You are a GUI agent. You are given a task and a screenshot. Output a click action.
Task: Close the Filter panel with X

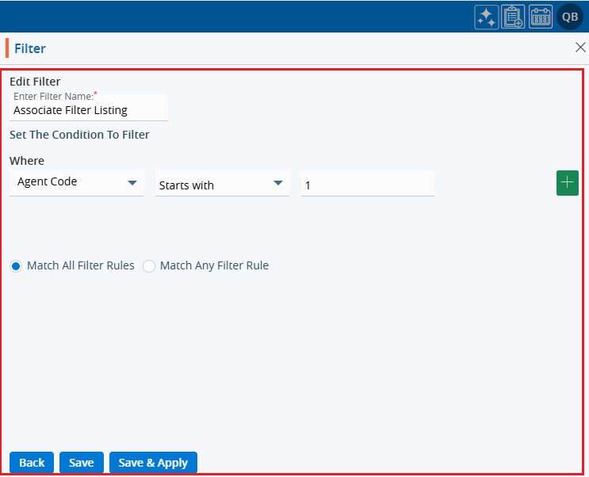click(x=580, y=48)
